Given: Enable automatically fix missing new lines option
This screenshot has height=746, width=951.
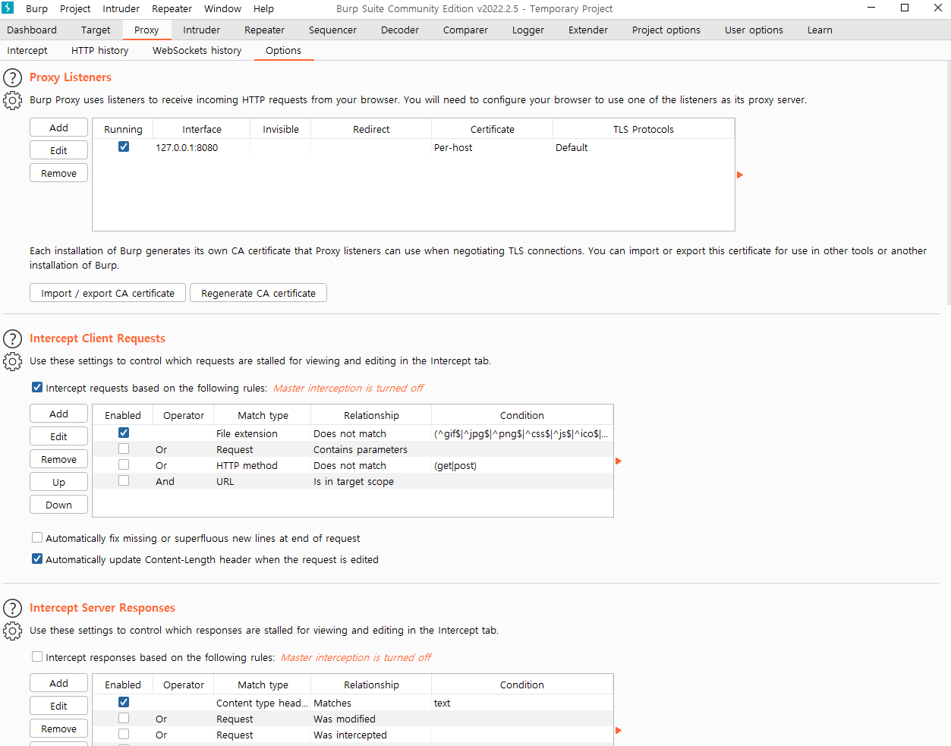Looking at the screenshot, I should pyautogui.click(x=37, y=537).
